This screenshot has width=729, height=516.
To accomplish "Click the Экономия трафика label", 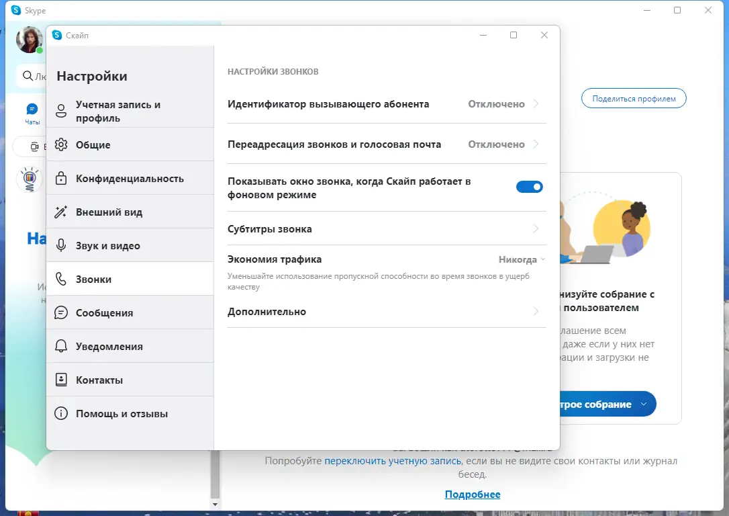I will point(275,259).
